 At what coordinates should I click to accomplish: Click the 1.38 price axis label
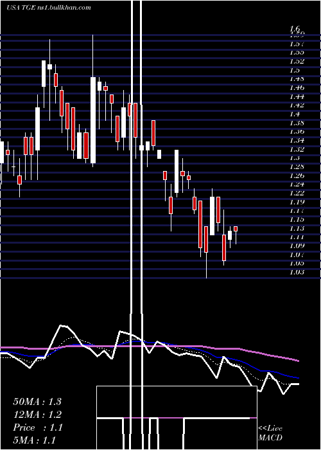pyautogui.click(x=297, y=123)
